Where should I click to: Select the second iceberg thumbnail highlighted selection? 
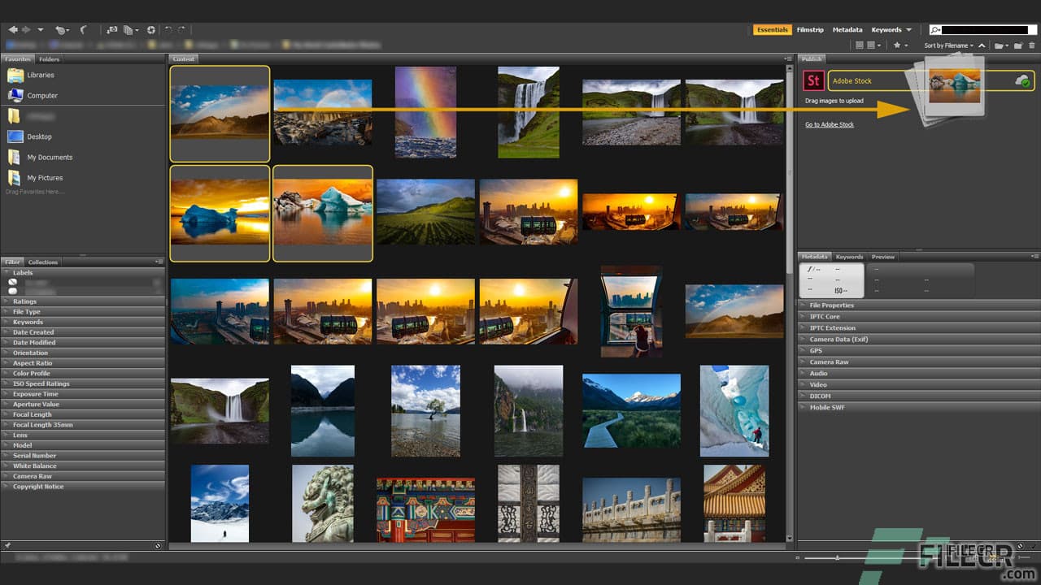coord(322,213)
